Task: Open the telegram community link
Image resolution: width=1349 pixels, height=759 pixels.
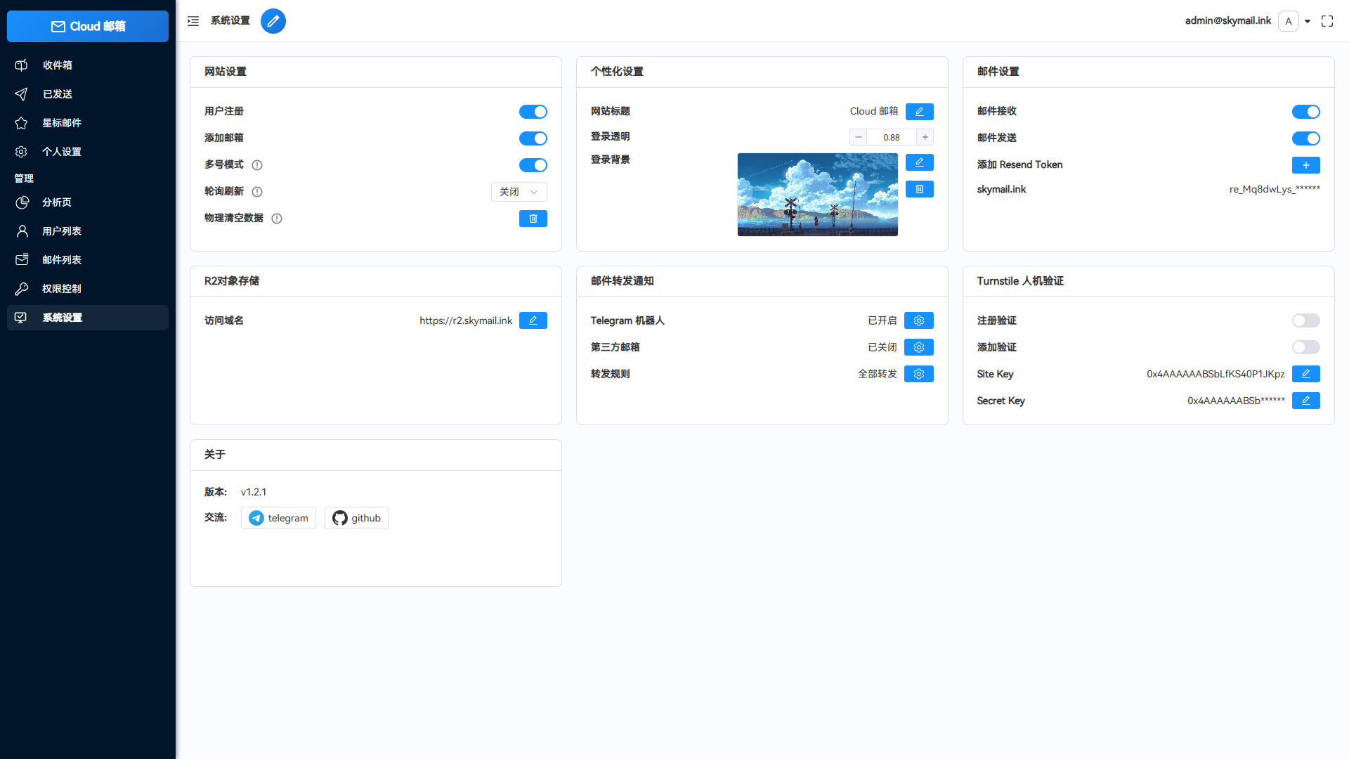Action: (278, 517)
